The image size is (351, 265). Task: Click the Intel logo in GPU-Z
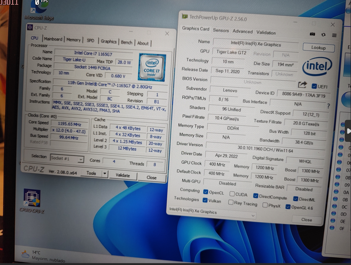tap(317, 66)
